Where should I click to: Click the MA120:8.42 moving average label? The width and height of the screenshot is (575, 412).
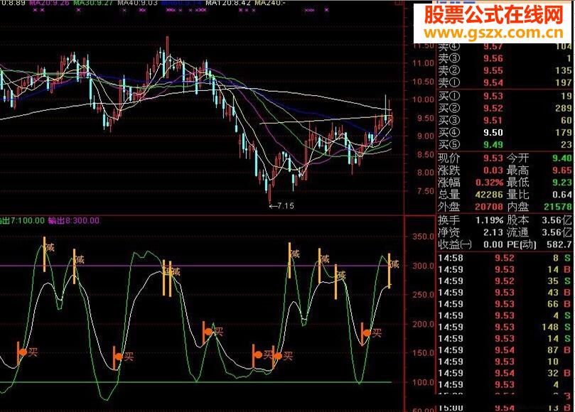pos(228,3)
